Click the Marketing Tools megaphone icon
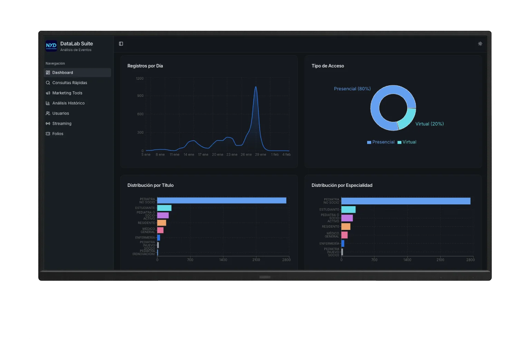 coord(48,93)
